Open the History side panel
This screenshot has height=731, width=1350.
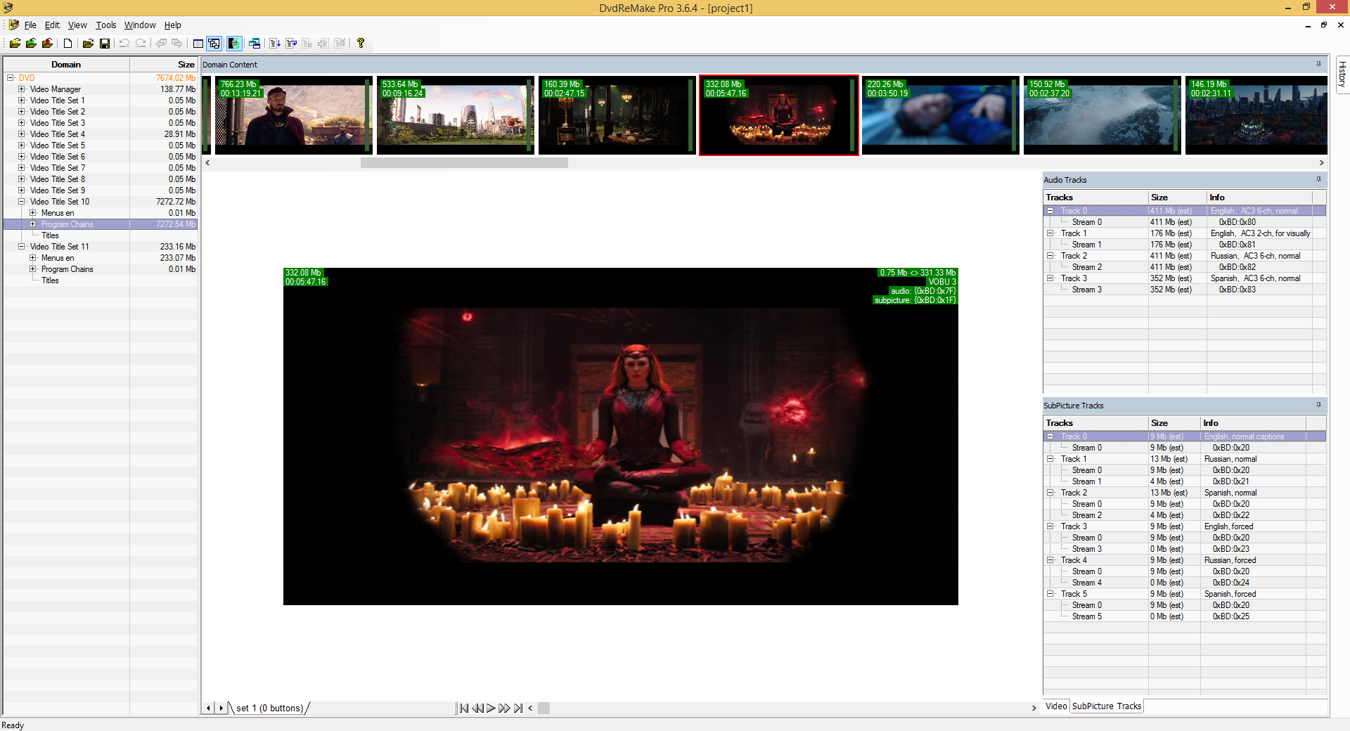(1342, 75)
